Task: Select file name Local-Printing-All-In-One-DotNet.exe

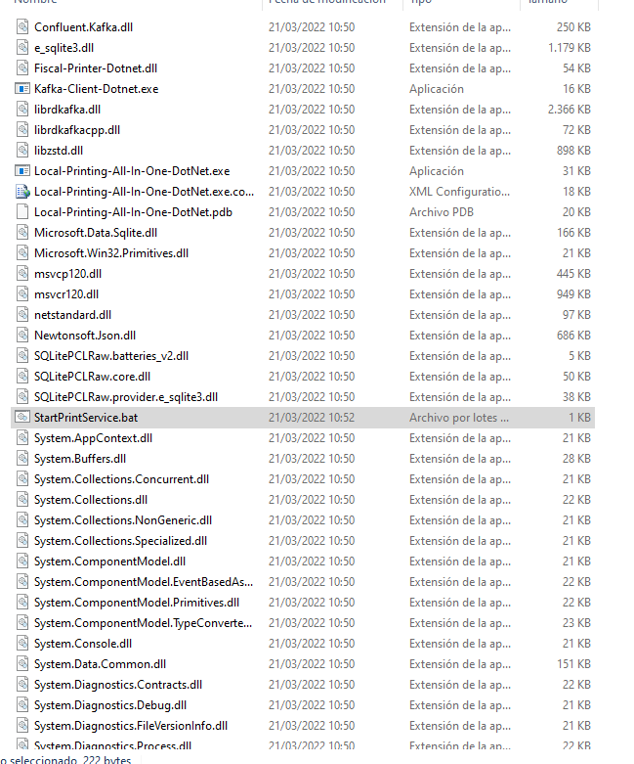Action: pyautogui.click(x=132, y=171)
